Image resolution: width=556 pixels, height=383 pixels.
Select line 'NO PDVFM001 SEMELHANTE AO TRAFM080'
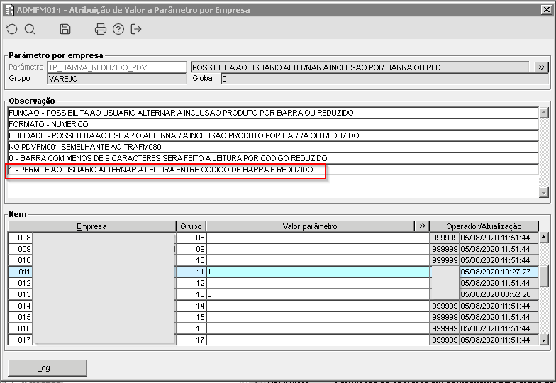click(273, 147)
